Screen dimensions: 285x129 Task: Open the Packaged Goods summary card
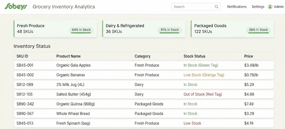[232, 29]
